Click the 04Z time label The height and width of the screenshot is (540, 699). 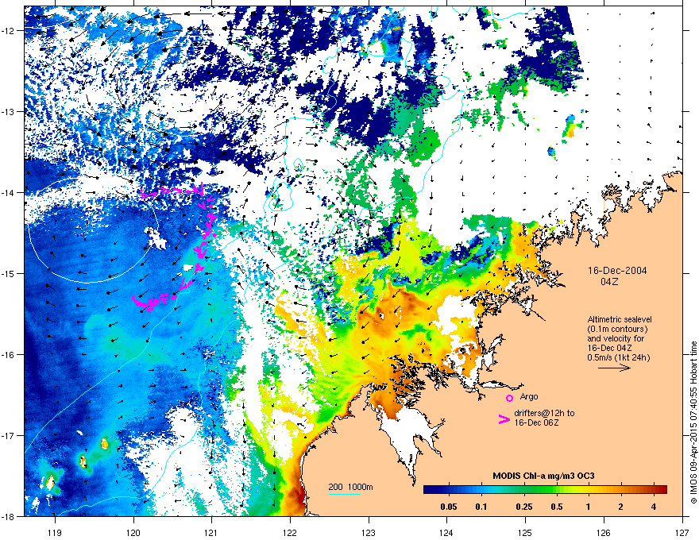click(609, 282)
